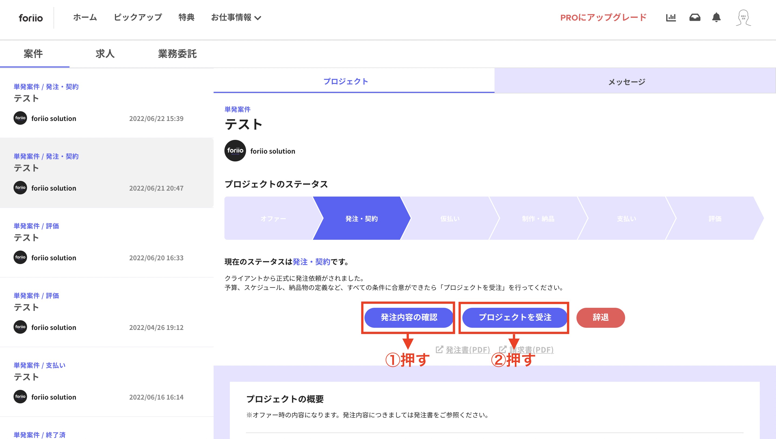Open the 支払い project dated 2022/06/16 16:14
Screen dimensions: 776x439
click(107, 382)
